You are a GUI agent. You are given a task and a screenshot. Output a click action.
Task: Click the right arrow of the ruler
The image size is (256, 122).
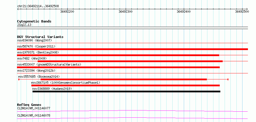tap(247, 9)
